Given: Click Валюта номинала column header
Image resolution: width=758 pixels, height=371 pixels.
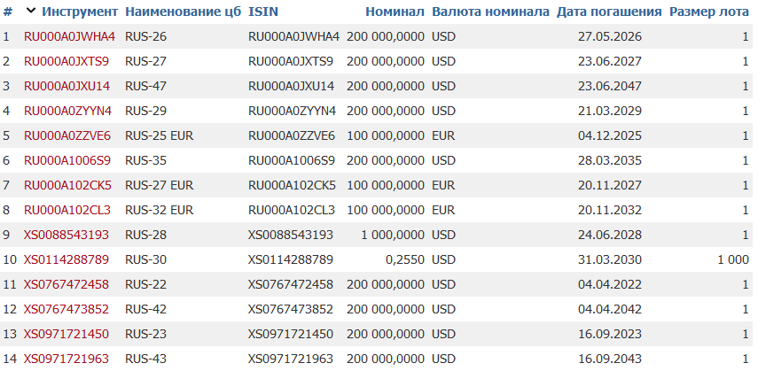Looking at the screenshot, I should [490, 12].
